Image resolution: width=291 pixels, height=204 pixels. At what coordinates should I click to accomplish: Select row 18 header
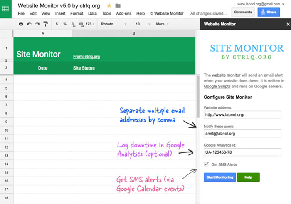click(x=6, y=198)
